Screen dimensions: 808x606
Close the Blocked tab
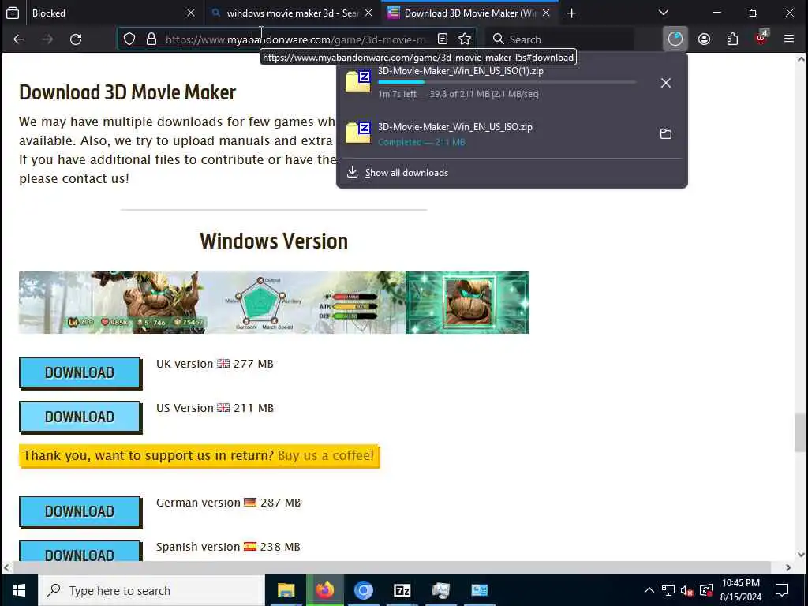tap(191, 13)
